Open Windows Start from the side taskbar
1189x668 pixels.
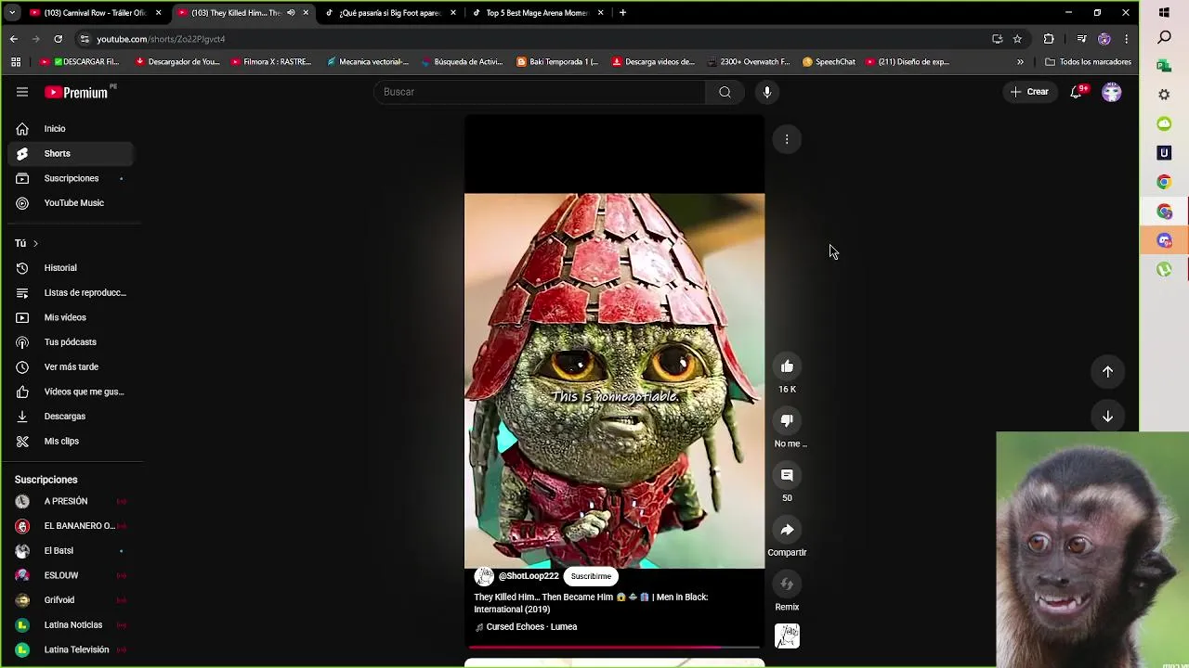(x=1164, y=12)
